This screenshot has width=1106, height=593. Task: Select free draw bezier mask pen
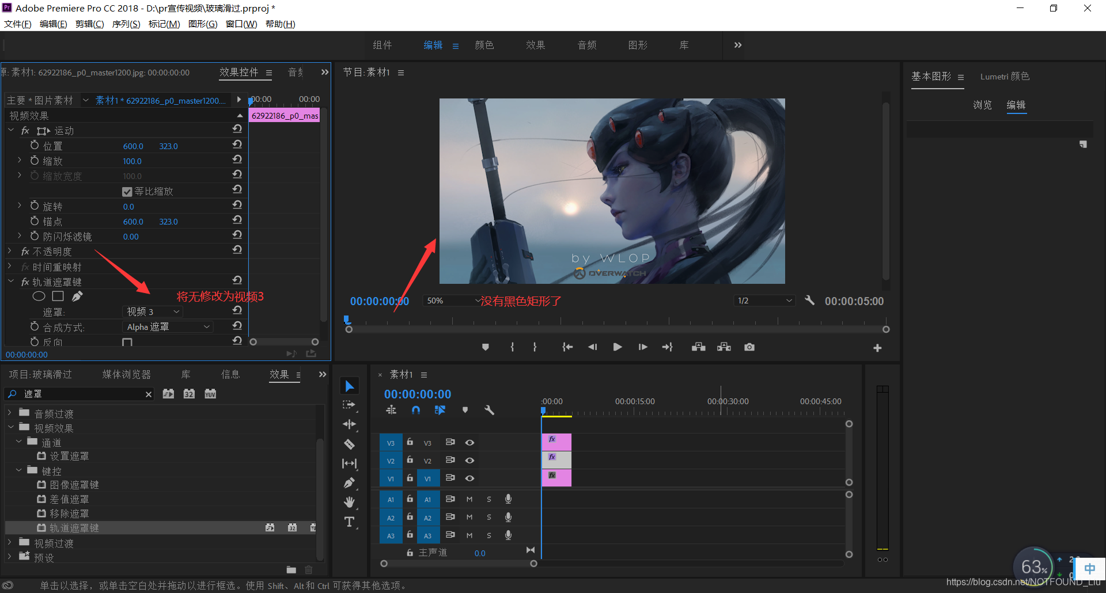point(77,296)
